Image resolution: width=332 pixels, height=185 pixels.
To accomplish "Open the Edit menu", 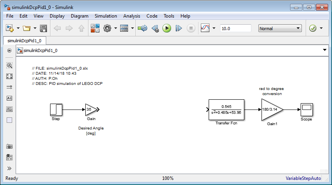I will (23, 16).
